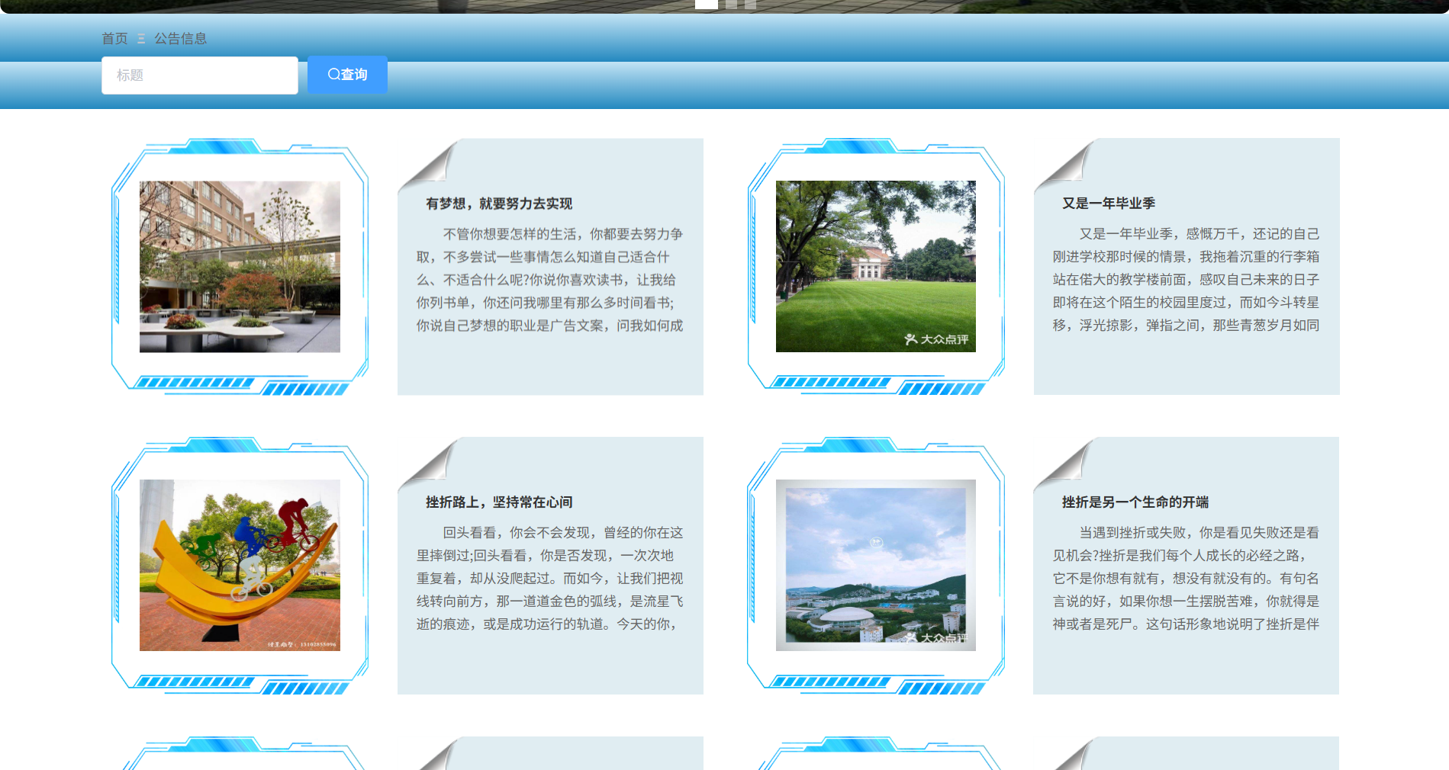
Task: View the campus lawn photo with 大众点评 watermark
Action: click(x=876, y=265)
